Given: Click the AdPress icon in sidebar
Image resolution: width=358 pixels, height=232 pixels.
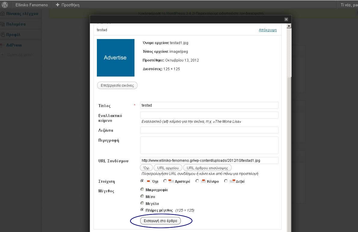Looking at the screenshot, I should (3, 45).
